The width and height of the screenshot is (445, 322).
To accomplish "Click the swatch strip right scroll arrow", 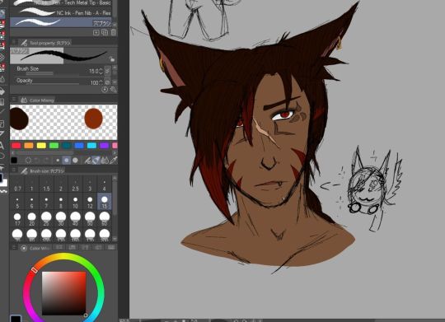I will point(115,152).
